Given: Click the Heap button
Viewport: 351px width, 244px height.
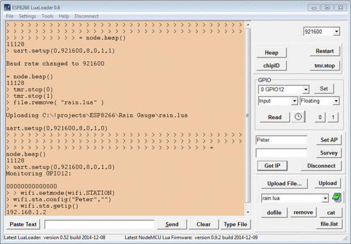Looking at the screenshot, I should 272,53.
